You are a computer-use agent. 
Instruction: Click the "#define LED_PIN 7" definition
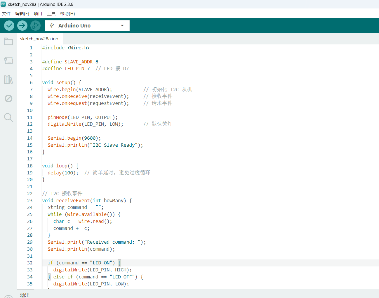66,69
